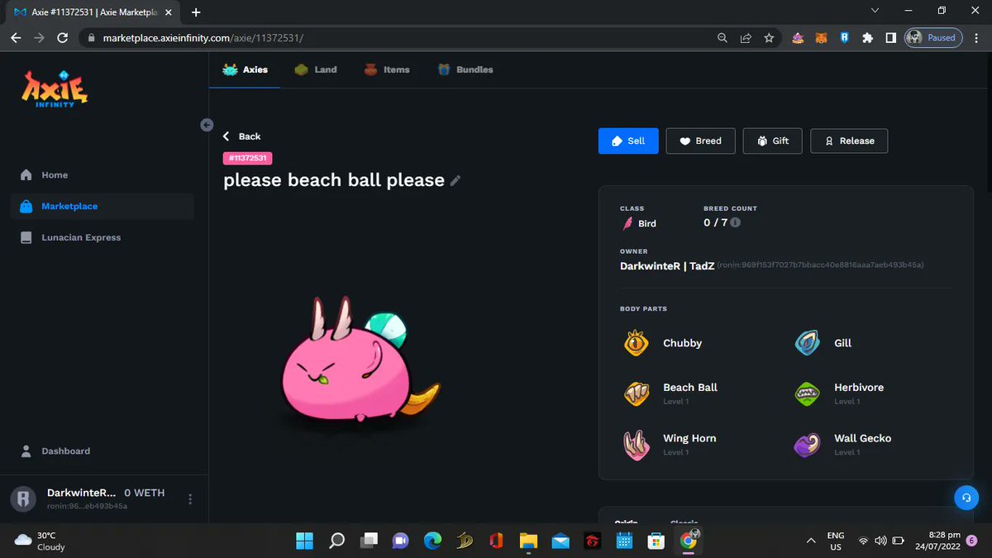
Task: Reload the page
Action: 62,38
